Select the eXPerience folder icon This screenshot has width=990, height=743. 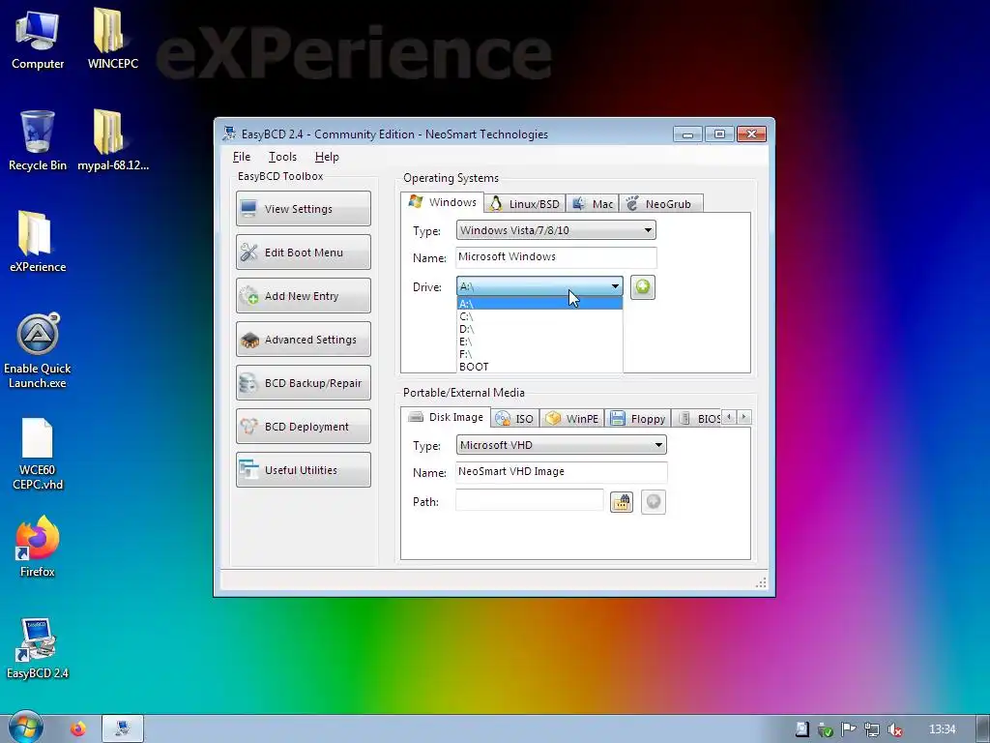click(x=38, y=242)
